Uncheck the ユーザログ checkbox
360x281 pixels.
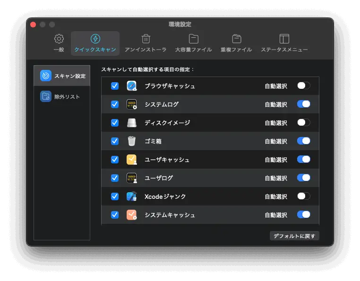[115, 178]
